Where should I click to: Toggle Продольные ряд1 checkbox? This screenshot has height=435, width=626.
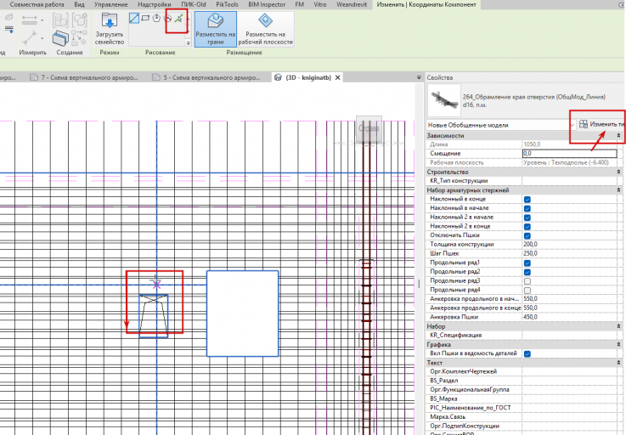[527, 263]
